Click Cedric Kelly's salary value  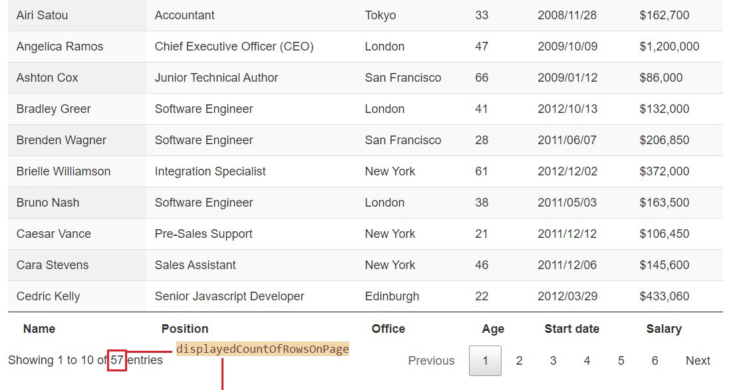664,296
